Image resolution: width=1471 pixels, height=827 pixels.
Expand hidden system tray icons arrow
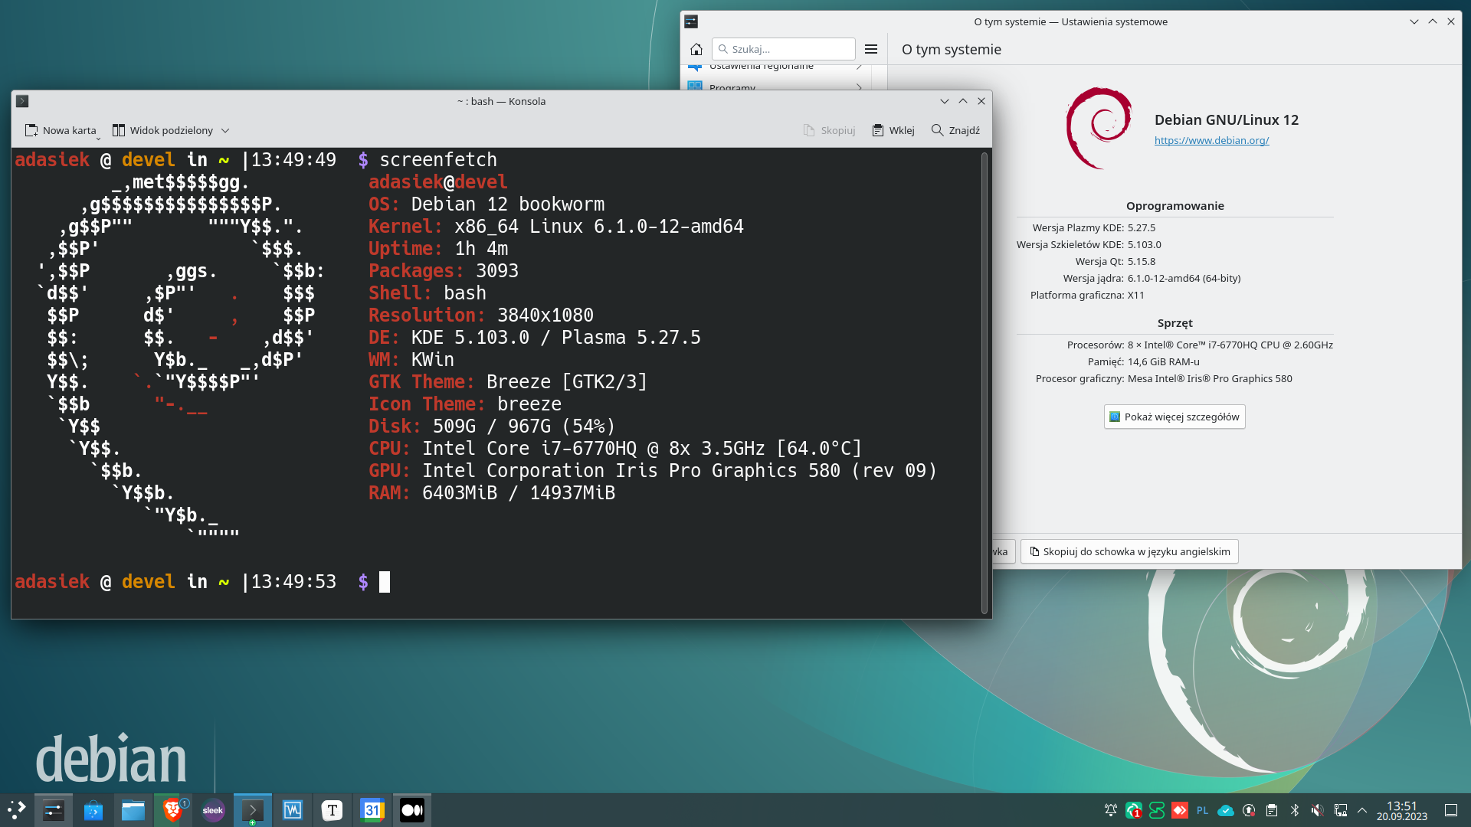(x=1362, y=810)
